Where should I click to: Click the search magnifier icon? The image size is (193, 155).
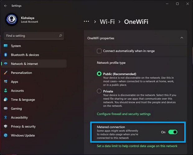point(60,36)
